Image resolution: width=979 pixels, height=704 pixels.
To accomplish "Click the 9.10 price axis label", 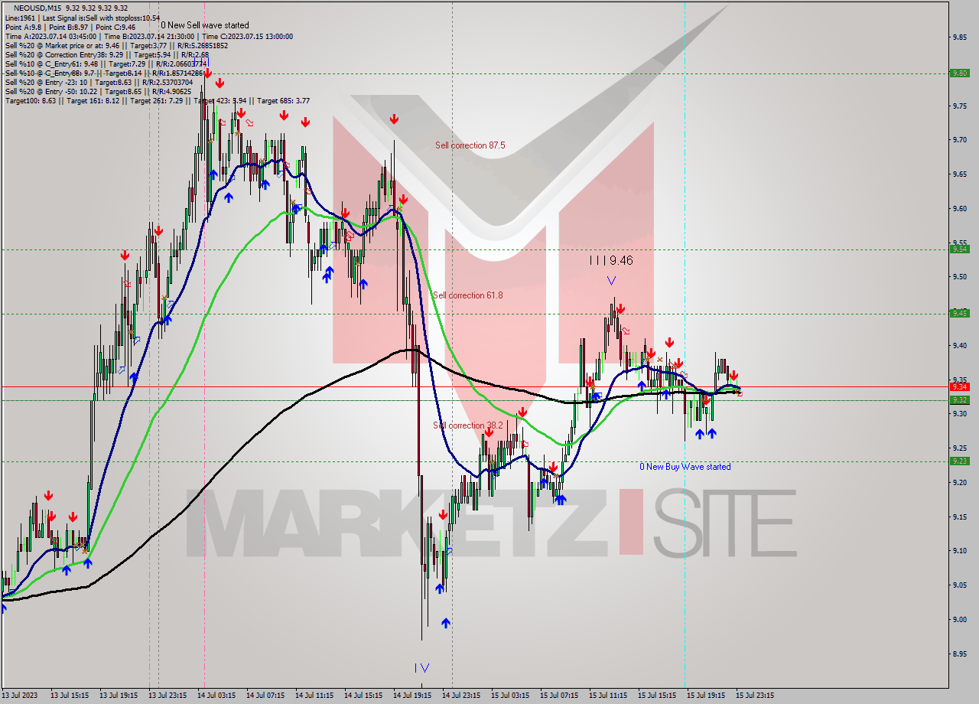I will tap(961, 551).
